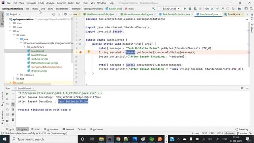The width and height of the screenshot is (254, 143).
Task: Click the Build project hammer icon
Action: point(153,9)
